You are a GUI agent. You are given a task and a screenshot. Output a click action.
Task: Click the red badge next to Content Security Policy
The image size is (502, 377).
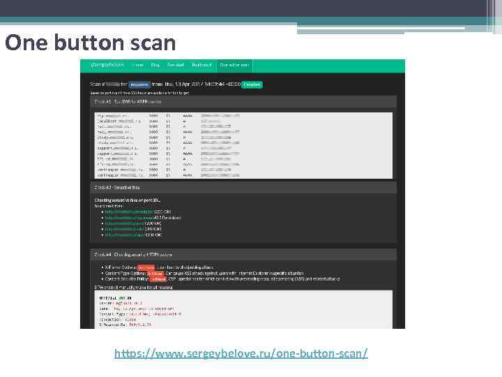pos(158,279)
